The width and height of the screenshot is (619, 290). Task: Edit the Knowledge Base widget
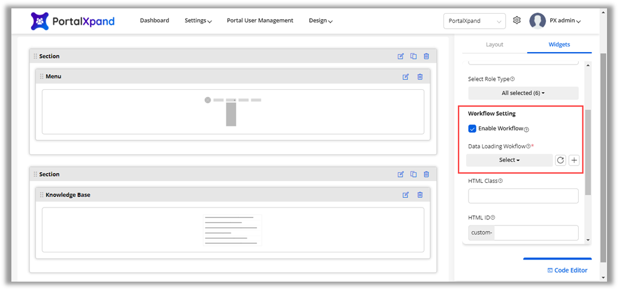[x=406, y=195]
